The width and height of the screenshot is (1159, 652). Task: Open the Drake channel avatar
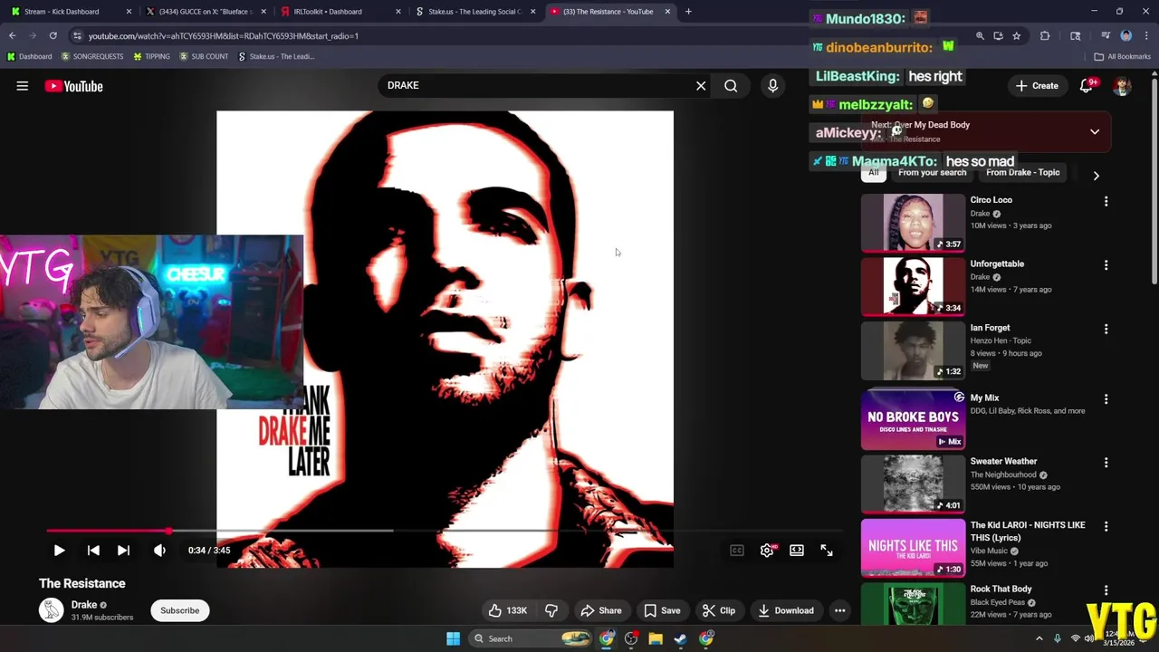[52, 610]
